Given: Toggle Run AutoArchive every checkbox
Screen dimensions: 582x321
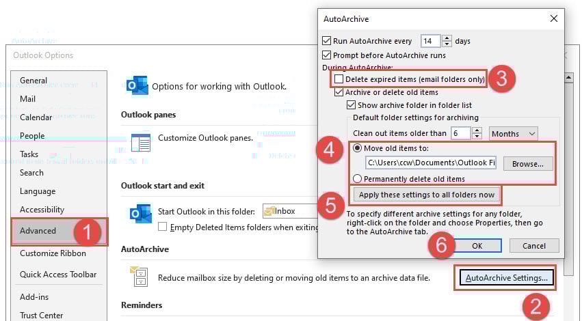Looking at the screenshot, I should pos(327,41).
